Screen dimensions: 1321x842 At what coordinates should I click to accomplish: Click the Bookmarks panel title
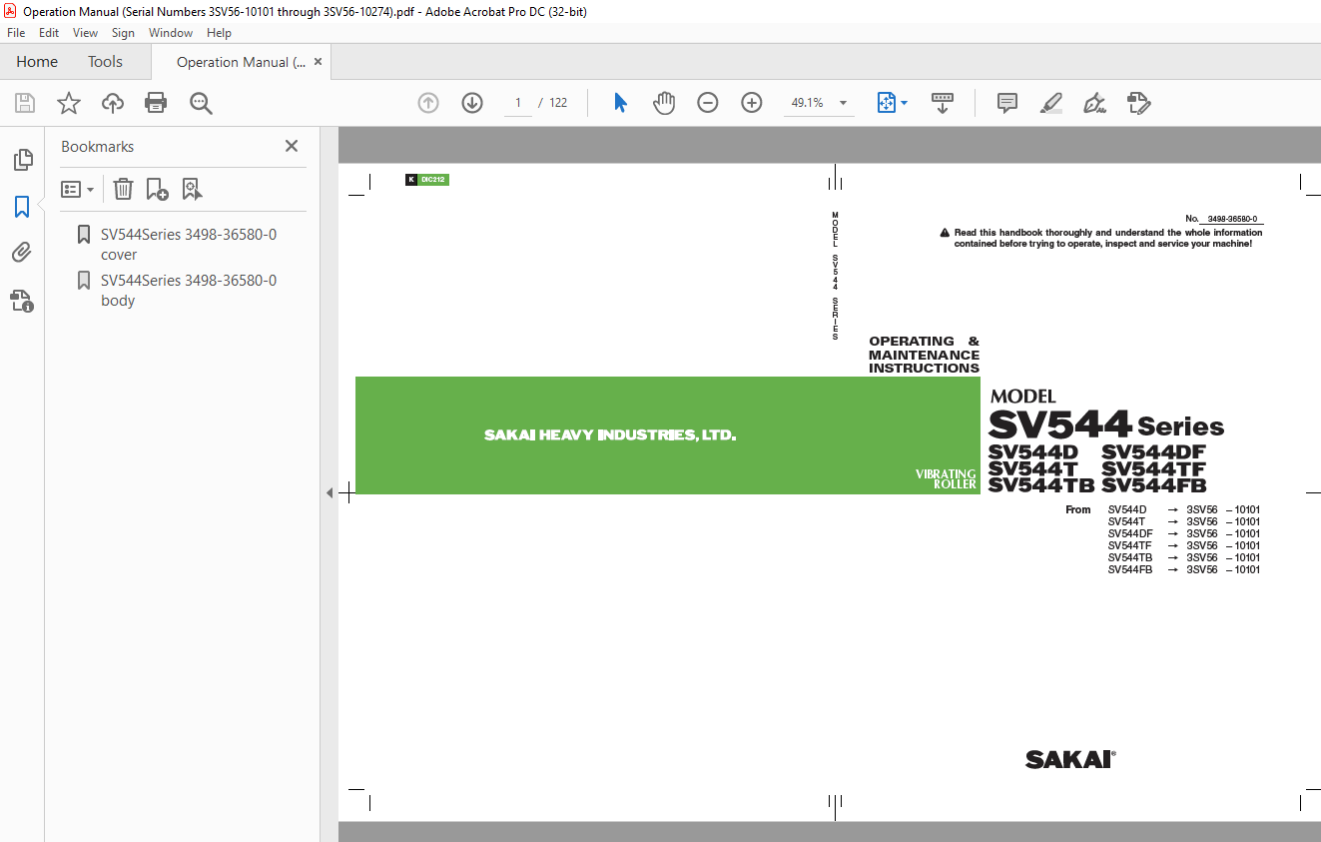point(97,146)
